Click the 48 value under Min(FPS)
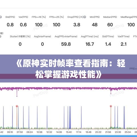The width and height of the screenshot is (137, 137). 95,25
